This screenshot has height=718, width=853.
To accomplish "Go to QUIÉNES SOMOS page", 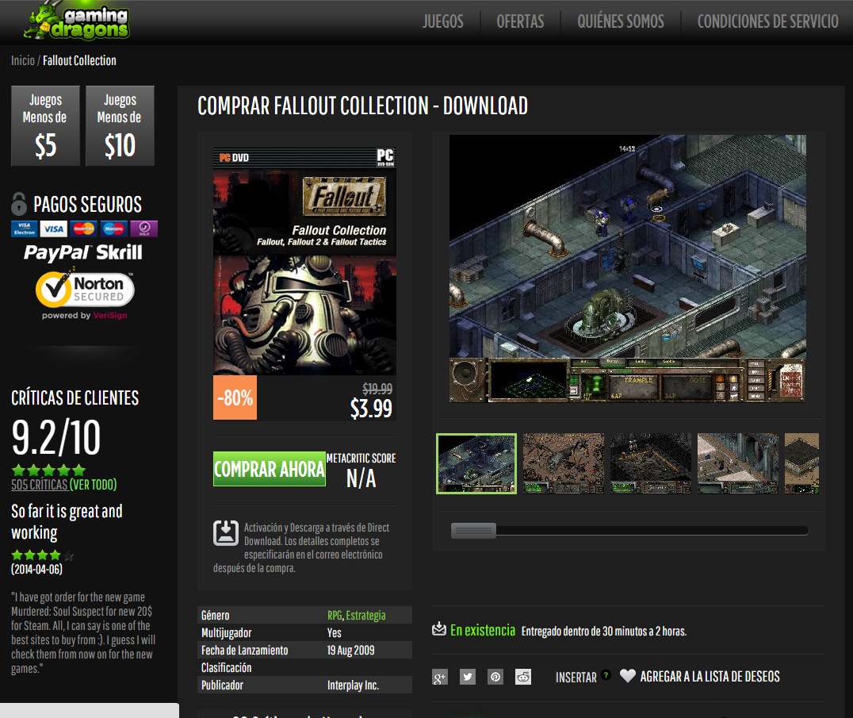I will point(621,21).
